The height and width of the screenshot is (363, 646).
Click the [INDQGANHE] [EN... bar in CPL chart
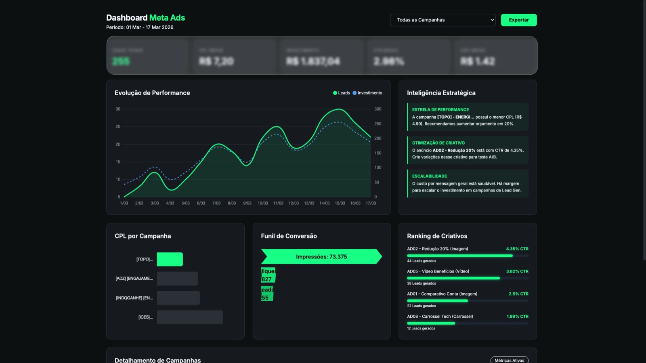[178, 298]
